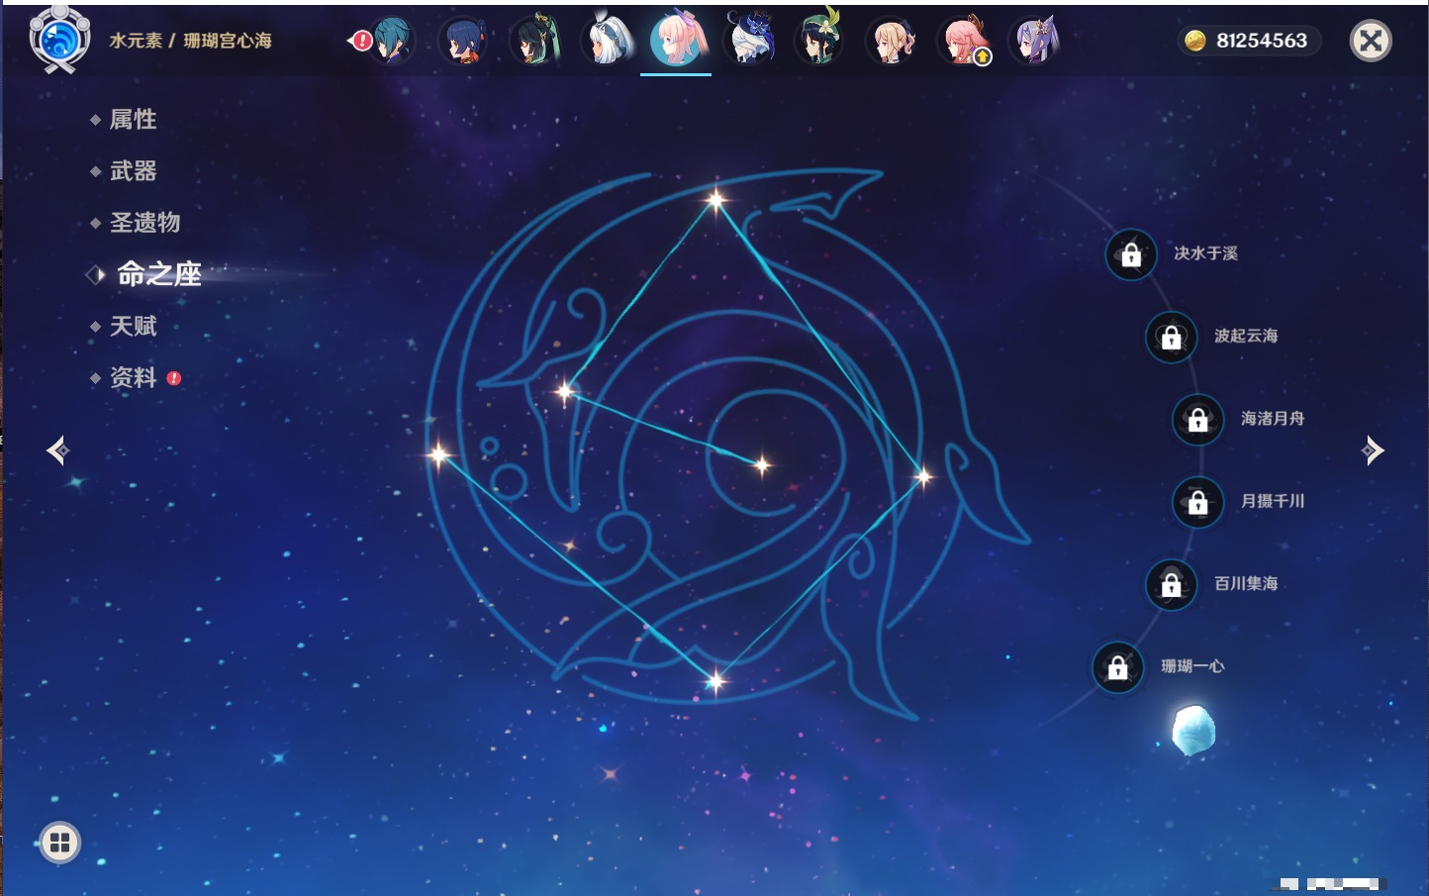Click the topmost star of the constellation
The image size is (1429, 896).
[715, 200]
